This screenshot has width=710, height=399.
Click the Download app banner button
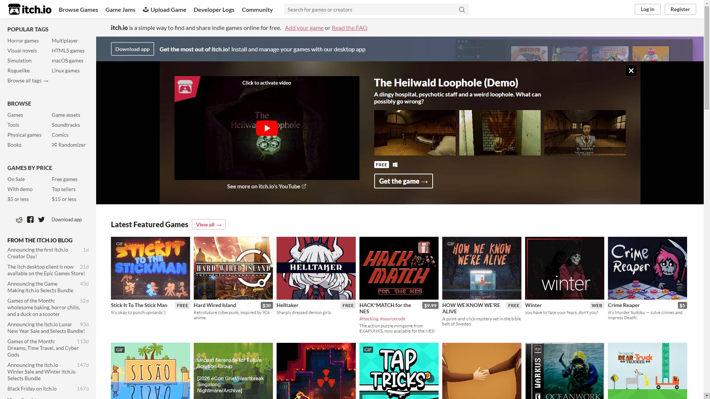click(132, 49)
